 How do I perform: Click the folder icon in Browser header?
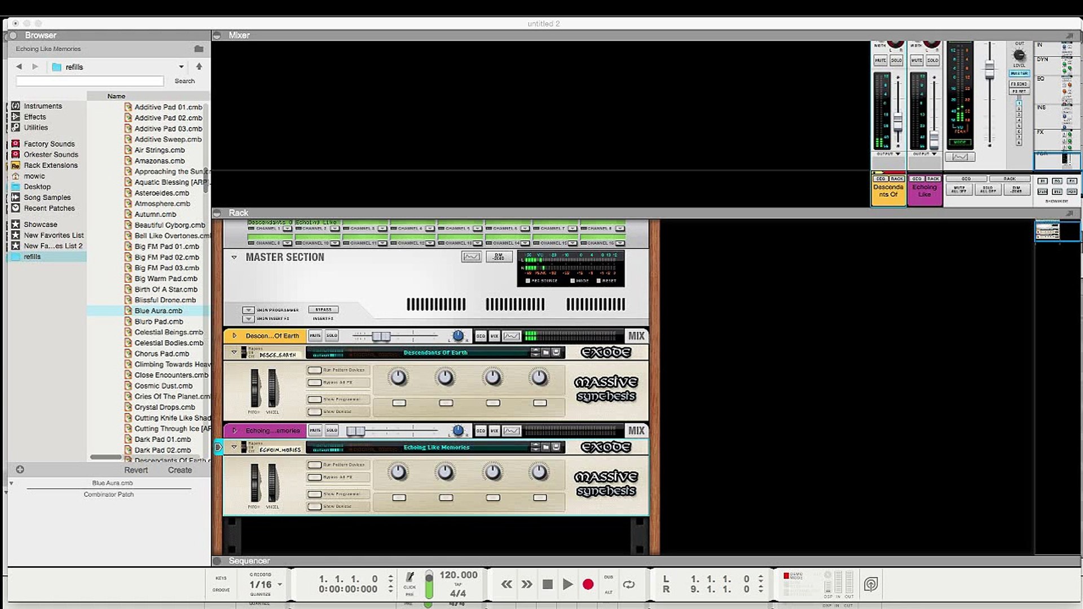click(199, 48)
